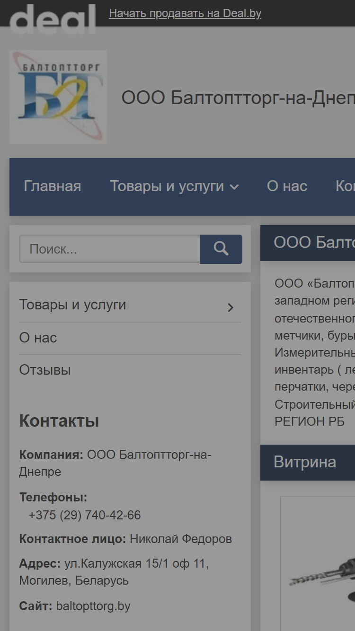The height and width of the screenshot is (631, 355).
Task: Open 'Товары и услуги' in the navigation bar
Action: click(x=167, y=186)
